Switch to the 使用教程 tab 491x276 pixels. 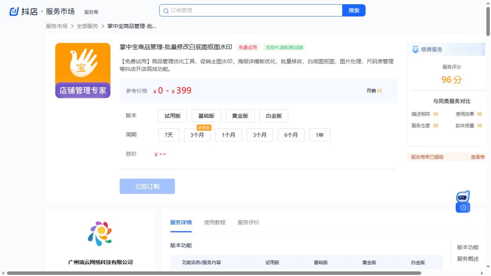pos(215,222)
